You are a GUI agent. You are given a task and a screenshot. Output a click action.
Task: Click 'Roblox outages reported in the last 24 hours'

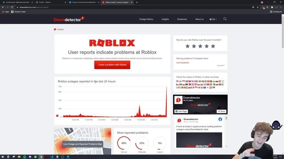(87, 81)
